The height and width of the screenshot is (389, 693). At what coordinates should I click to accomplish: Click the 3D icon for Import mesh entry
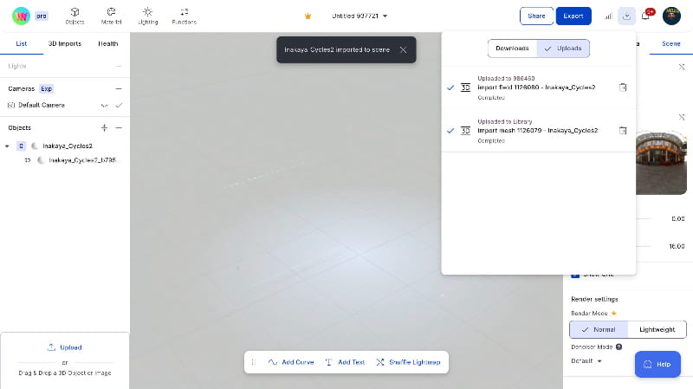pyautogui.click(x=465, y=131)
